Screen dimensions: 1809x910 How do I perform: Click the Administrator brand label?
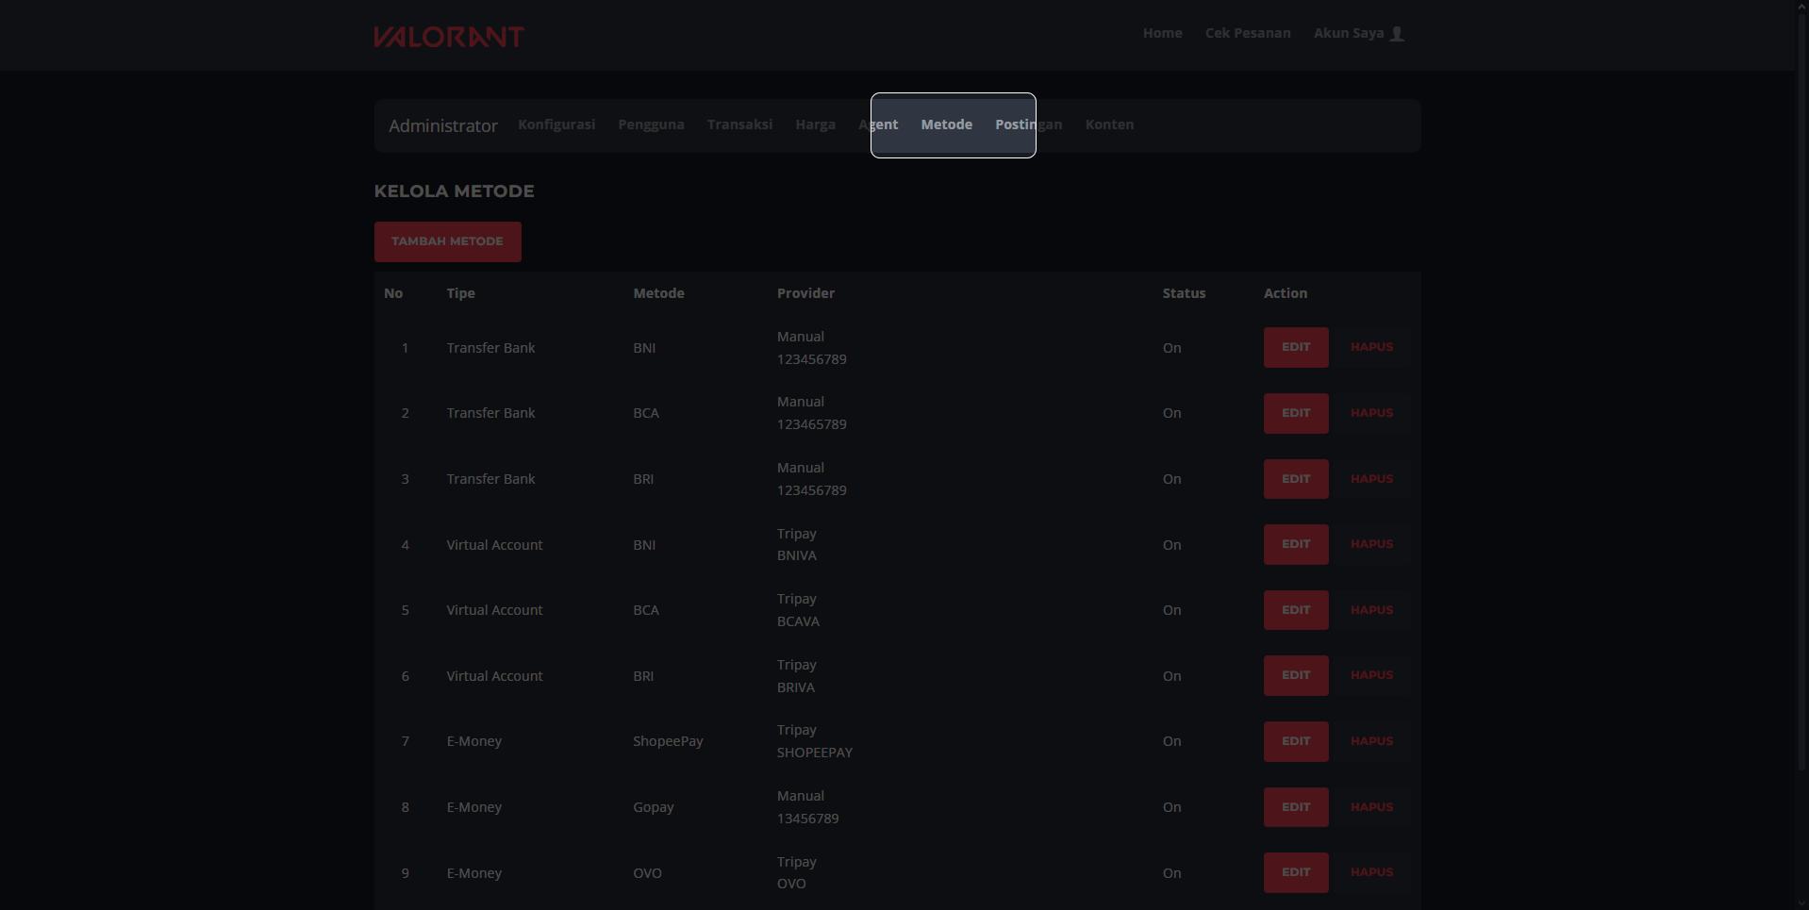coord(443,125)
